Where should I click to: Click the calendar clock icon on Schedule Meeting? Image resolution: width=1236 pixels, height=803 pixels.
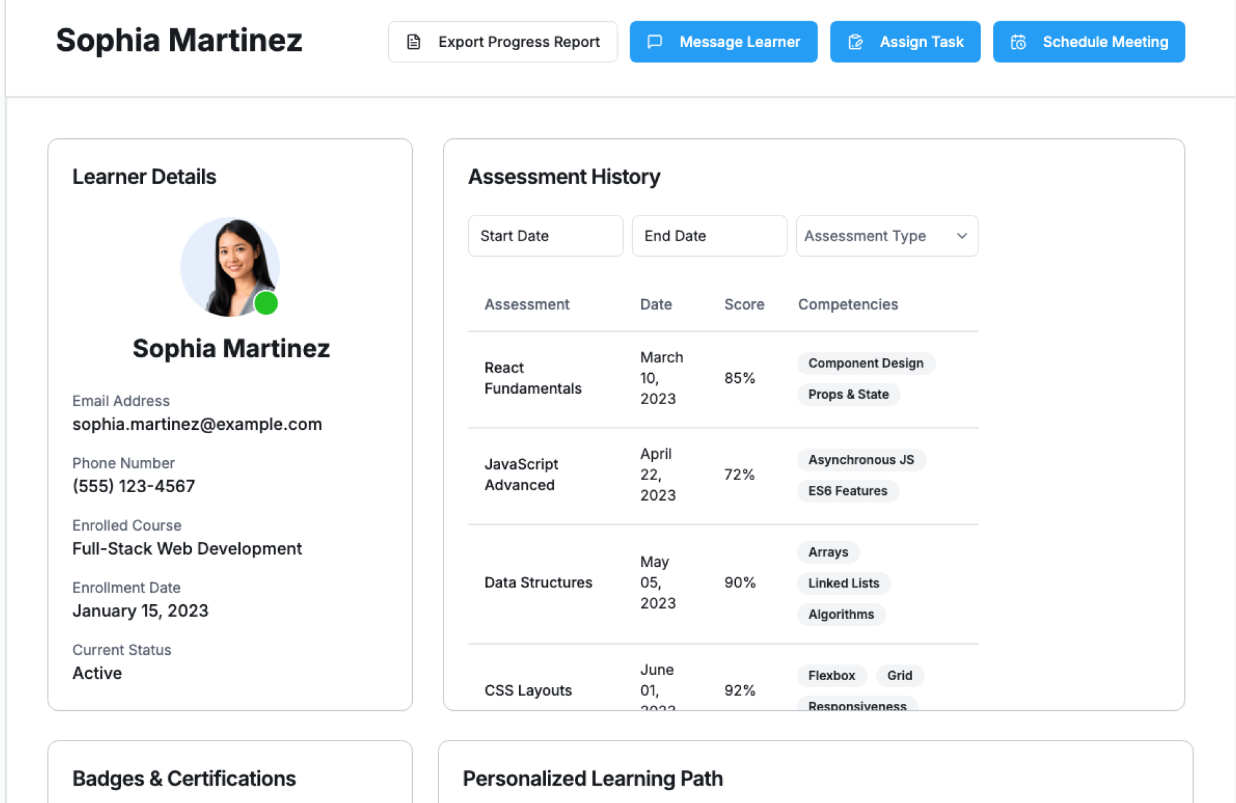click(1018, 42)
